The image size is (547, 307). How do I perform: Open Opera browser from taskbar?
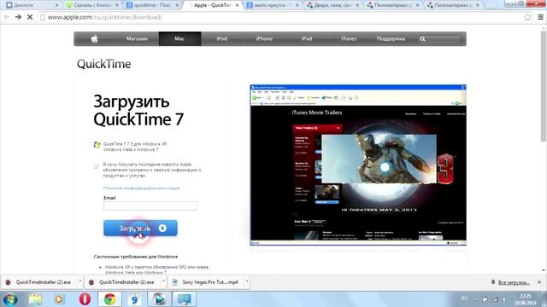coord(85,299)
